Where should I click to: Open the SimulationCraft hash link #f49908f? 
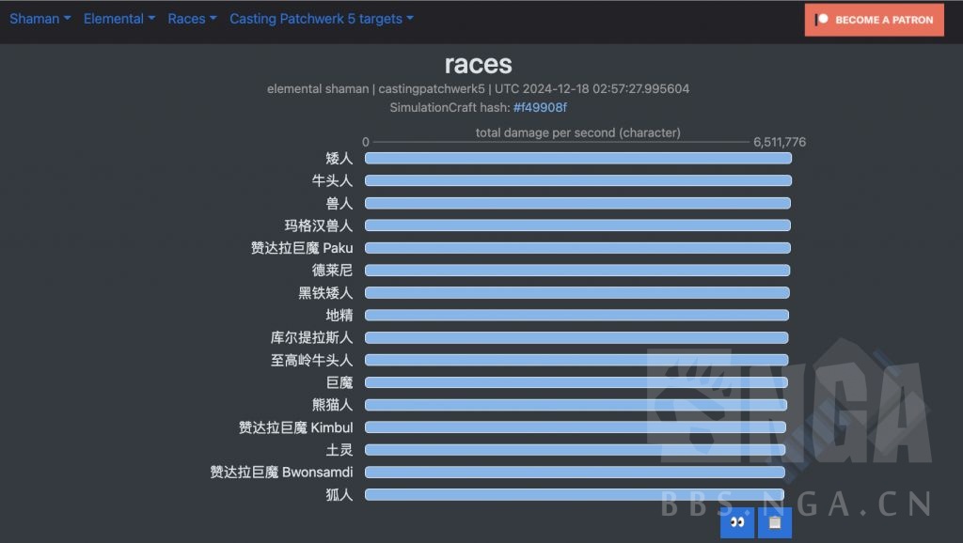pyautogui.click(x=540, y=107)
